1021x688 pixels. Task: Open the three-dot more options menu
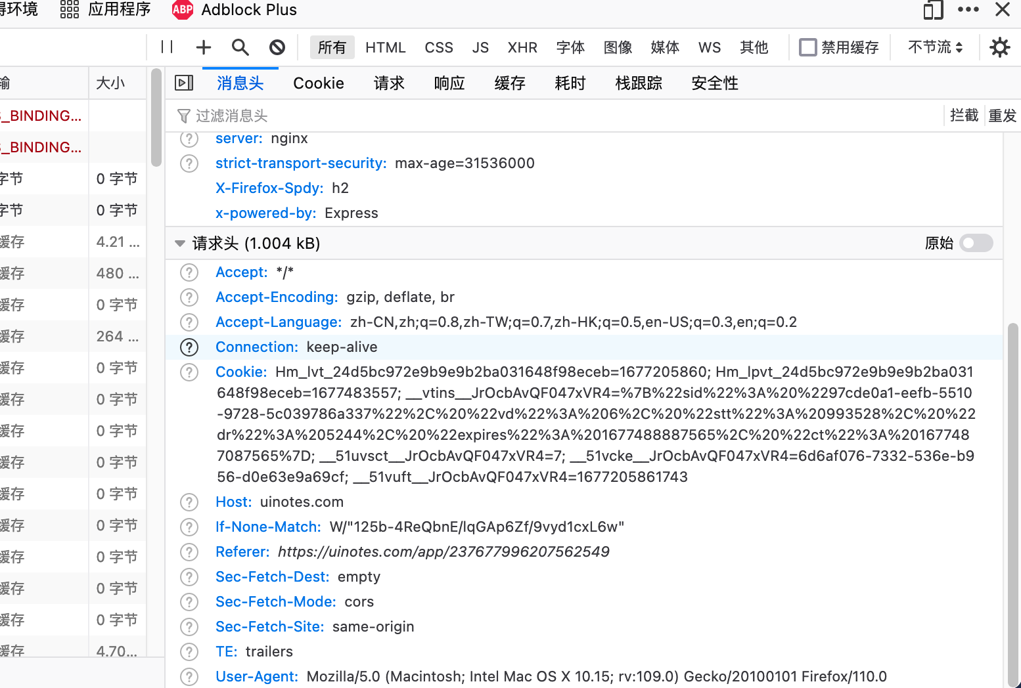tap(968, 10)
